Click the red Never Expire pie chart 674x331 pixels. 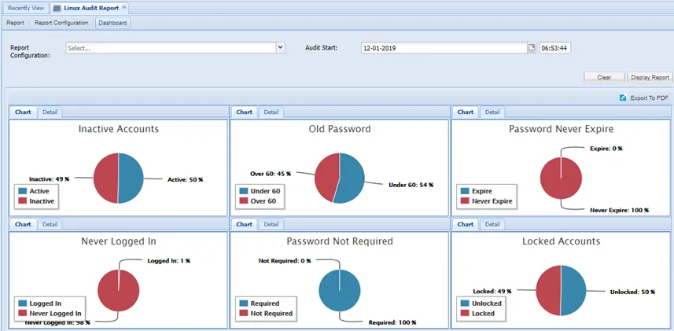[x=561, y=178]
